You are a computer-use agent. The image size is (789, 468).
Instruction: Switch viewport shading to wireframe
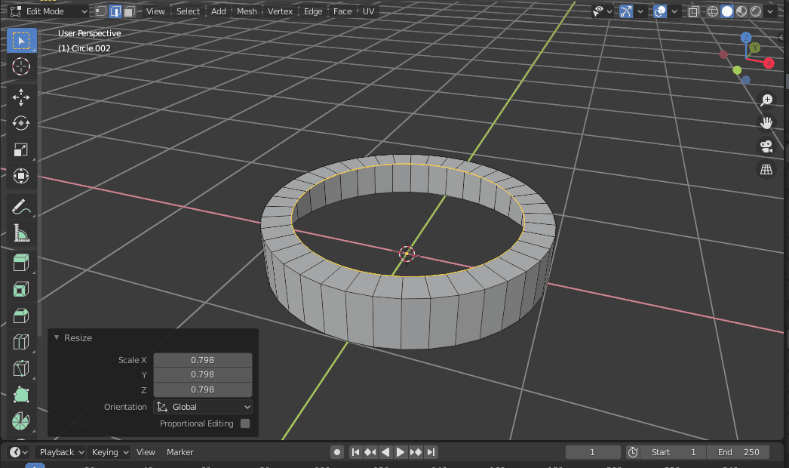tap(712, 11)
